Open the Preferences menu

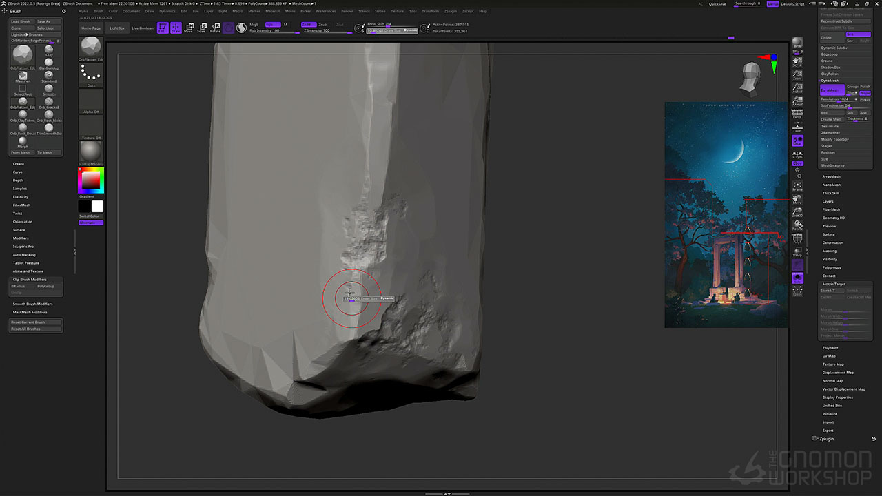326,11
